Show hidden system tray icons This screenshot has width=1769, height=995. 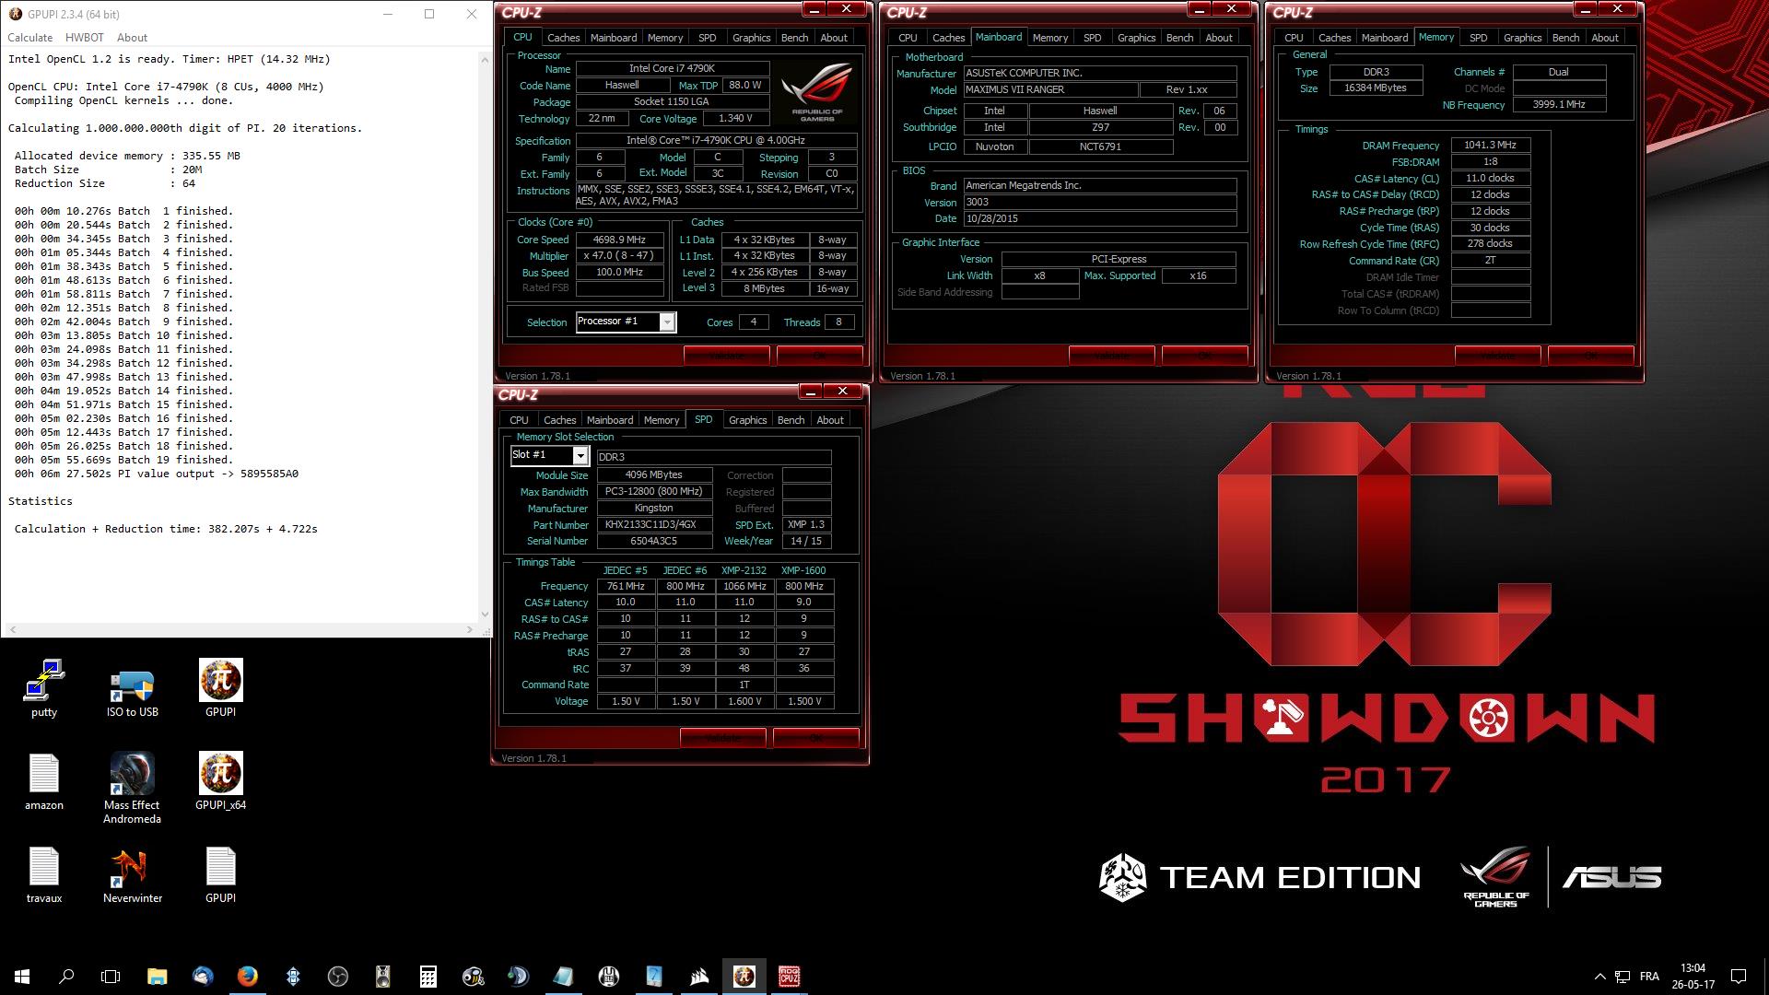(1599, 976)
